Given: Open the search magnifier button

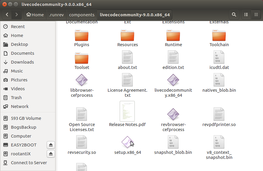Looking at the screenshot, I should click(x=234, y=15).
